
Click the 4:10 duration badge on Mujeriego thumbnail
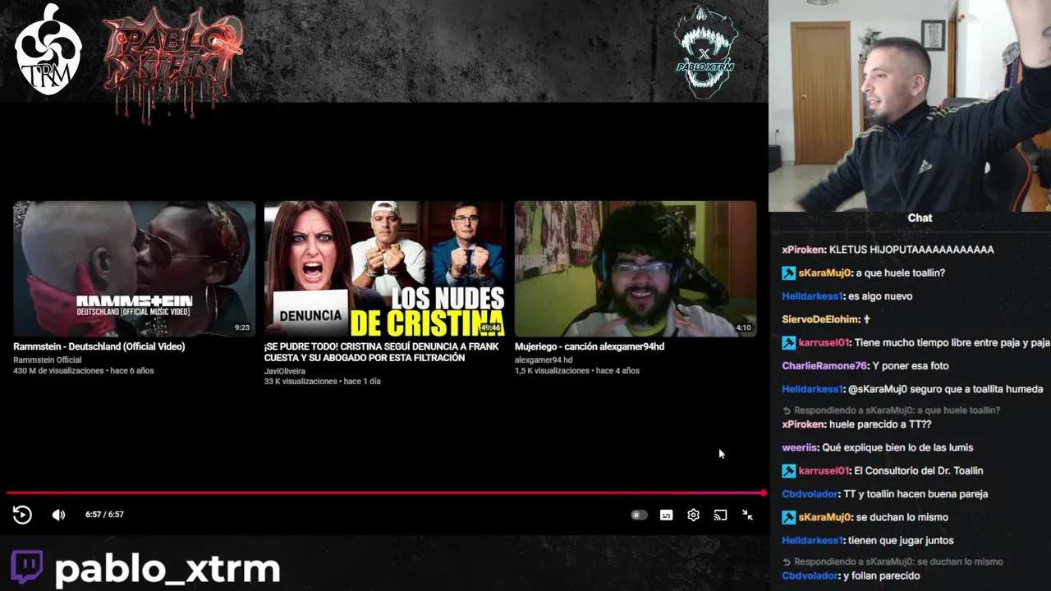click(x=743, y=328)
